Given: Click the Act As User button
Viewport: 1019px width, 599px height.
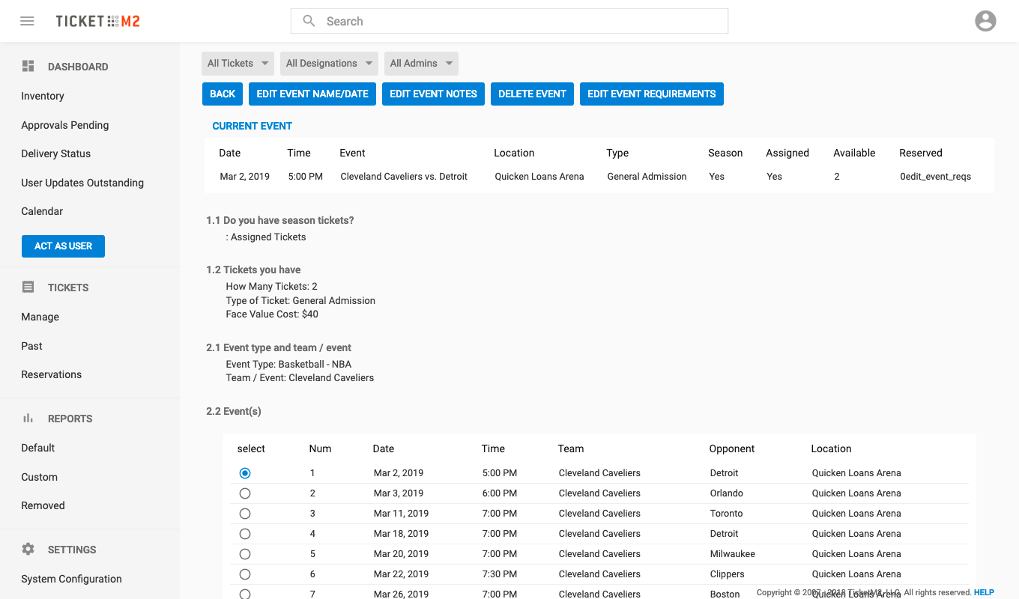Looking at the screenshot, I should 63,246.
